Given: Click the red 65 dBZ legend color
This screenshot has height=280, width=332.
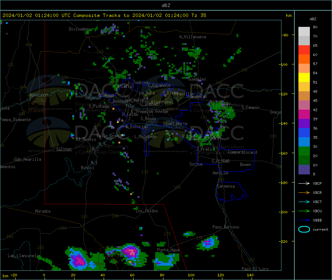Looking at the screenshot, I should click(x=304, y=50).
